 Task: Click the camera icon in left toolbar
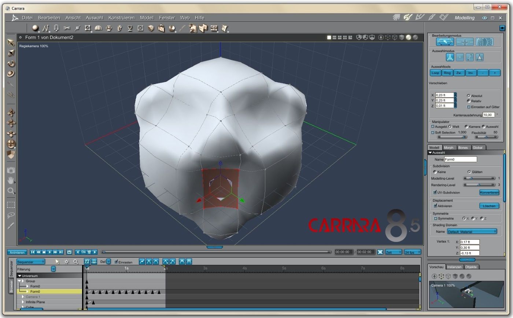coord(11,170)
